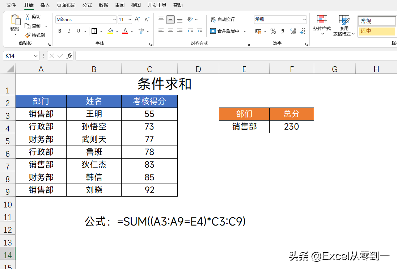Click the Paste clipboard icon
The width and height of the screenshot is (397, 269).
(15, 20)
